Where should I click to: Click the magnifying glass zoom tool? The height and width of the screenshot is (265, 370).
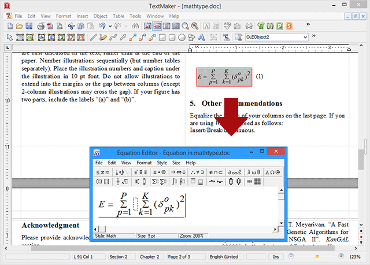click(x=185, y=26)
